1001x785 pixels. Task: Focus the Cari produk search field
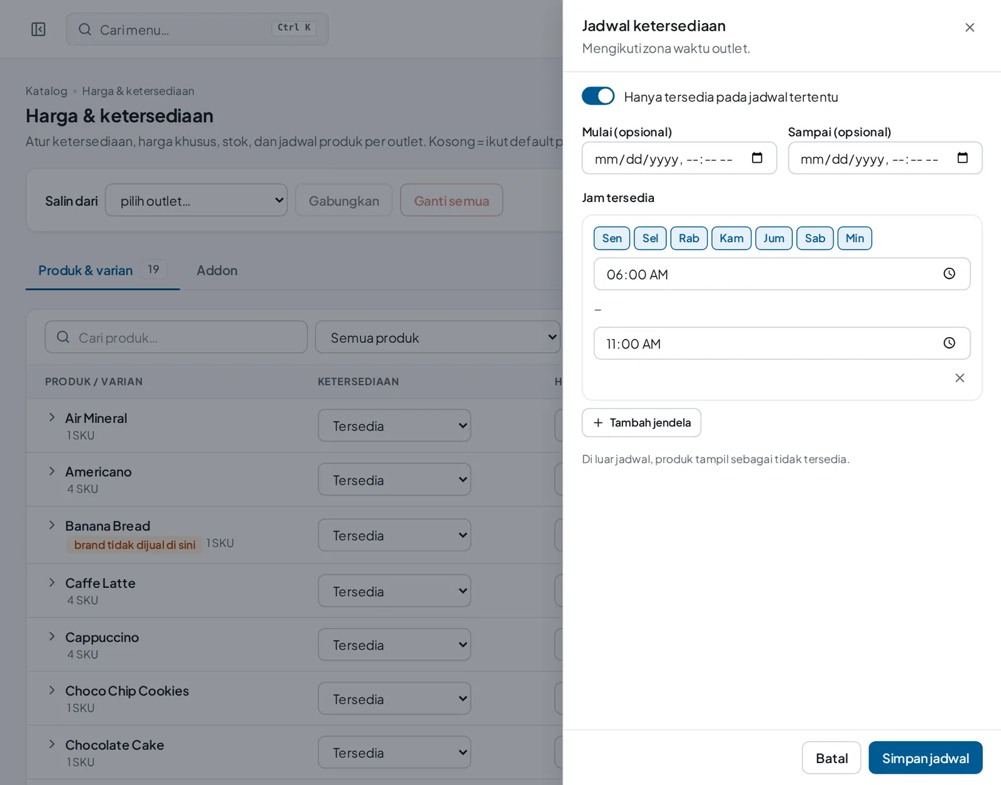(x=176, y=337)
